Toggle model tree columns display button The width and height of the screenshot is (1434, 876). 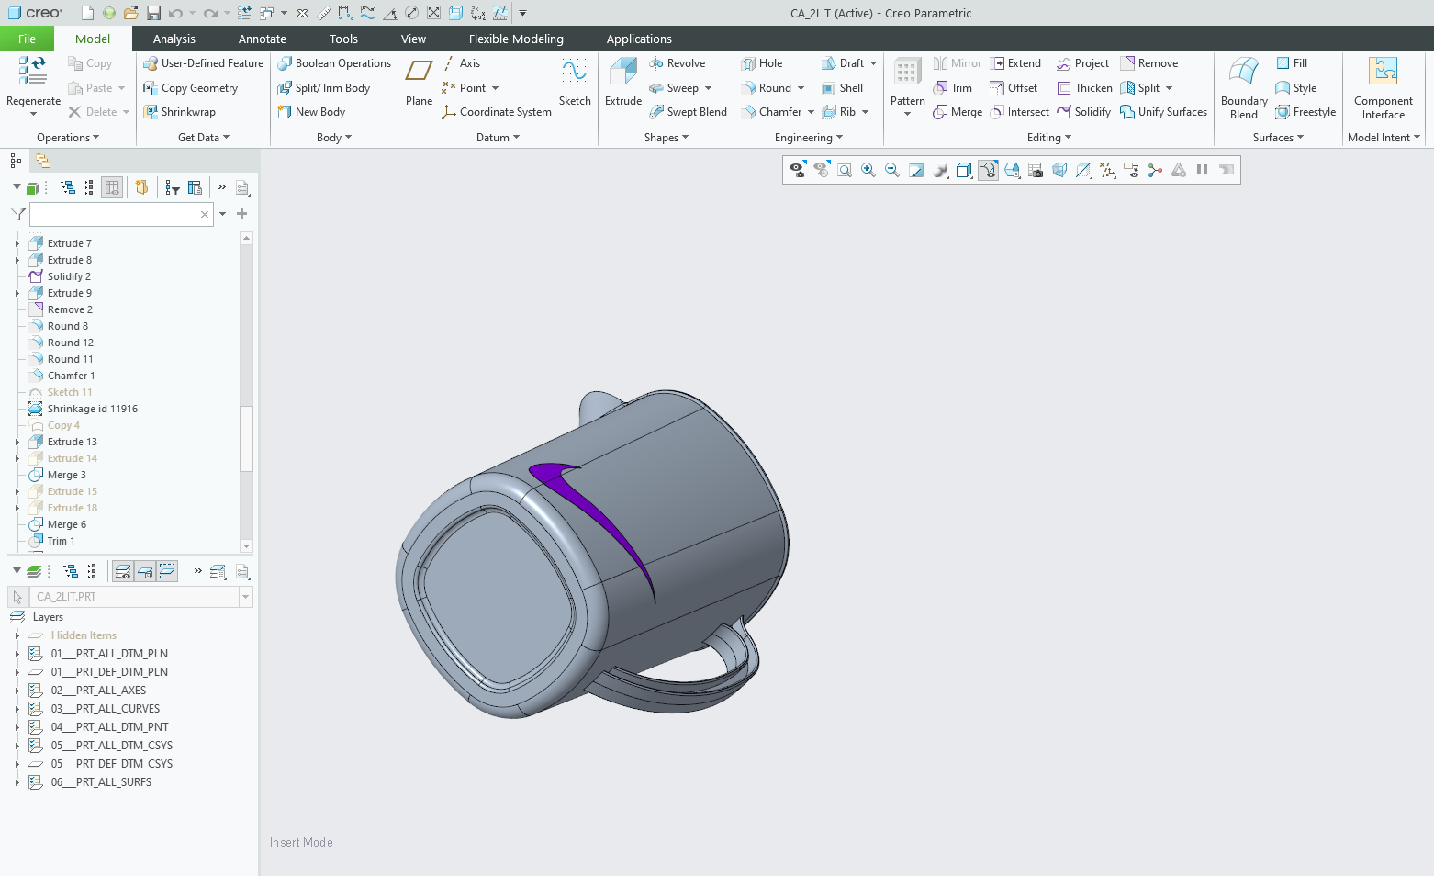click(x=112, y=187)
